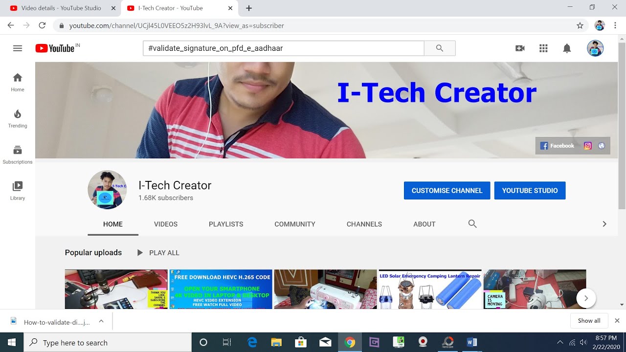The image size is (626, 352).
Task: Click the search magnifier button
Action: pyautogui.click(x=440, y=48)
